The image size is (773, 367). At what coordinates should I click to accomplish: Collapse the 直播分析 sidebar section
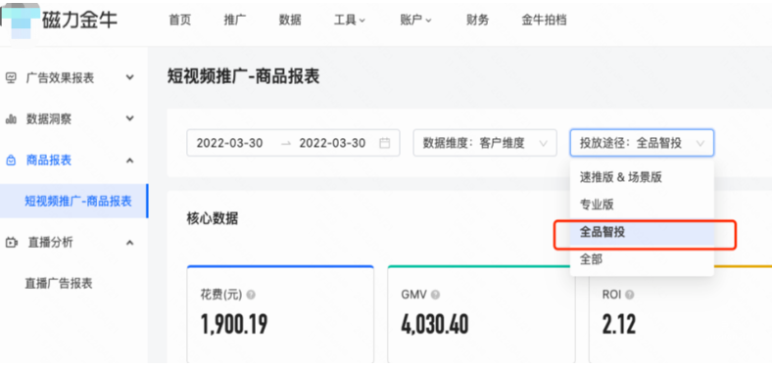pyautogui.click(x=129, y=243)
